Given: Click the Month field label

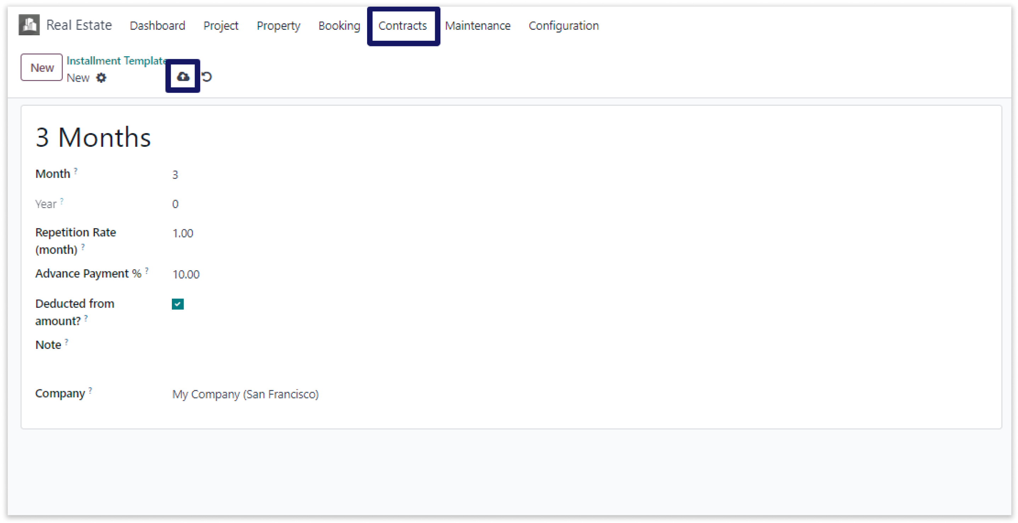Looking at the screenshot, I should tap(52, 174).
